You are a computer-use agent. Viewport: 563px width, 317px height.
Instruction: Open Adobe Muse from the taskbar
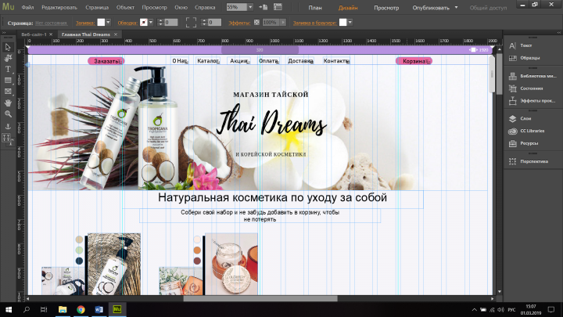[x=117, y=309]
